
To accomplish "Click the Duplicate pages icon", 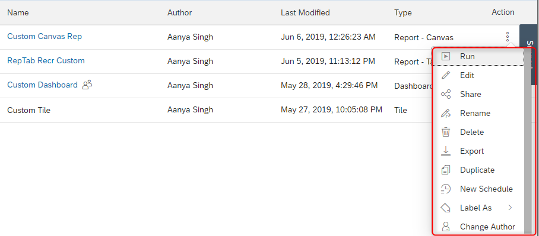I will coord(446,170).
